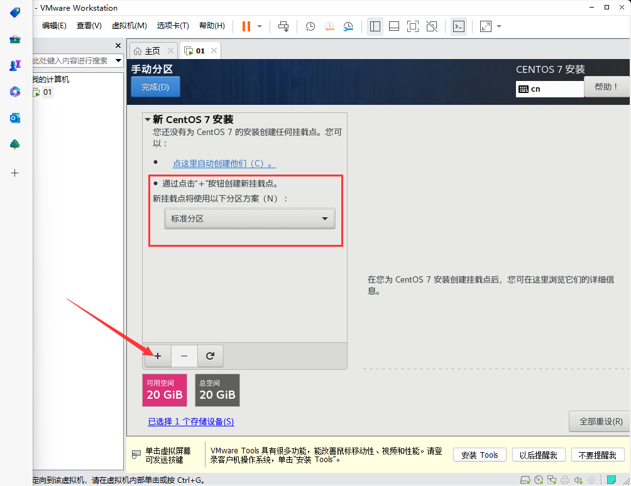Screen dimensions: 631x486
Task: Toggle Unity mode icon
Action: [x=432, y=26]
